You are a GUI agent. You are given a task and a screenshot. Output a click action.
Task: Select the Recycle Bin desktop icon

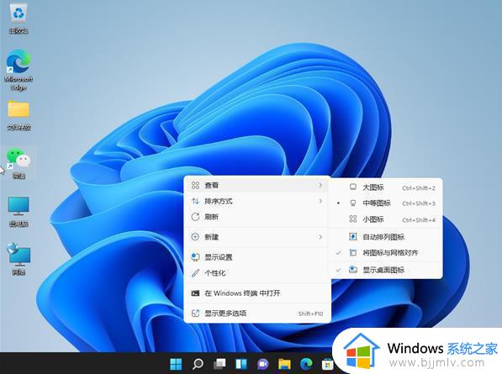(x=18, y=18)
